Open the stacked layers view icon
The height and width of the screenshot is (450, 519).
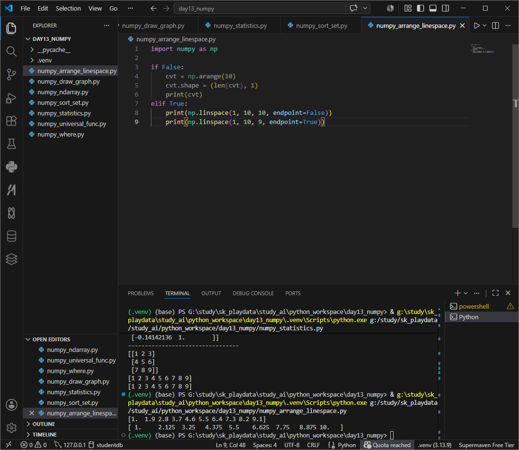coord(11,259)
